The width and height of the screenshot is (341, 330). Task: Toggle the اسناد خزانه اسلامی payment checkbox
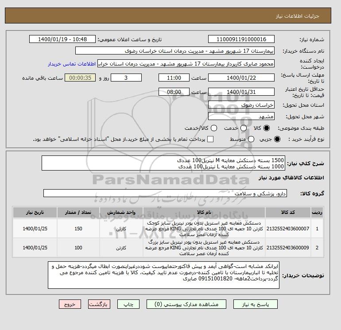(x=210, y=139)
